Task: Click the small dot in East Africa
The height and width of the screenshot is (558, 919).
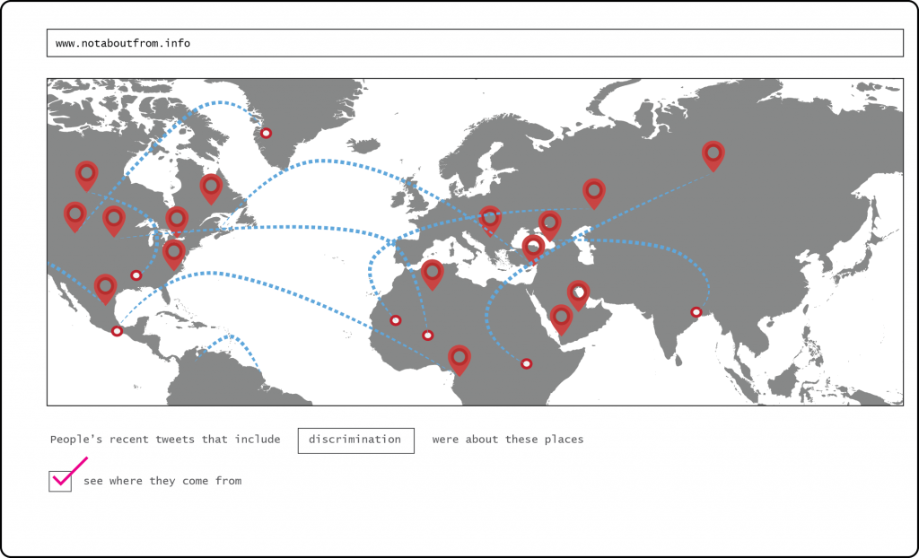Action: 526,364
